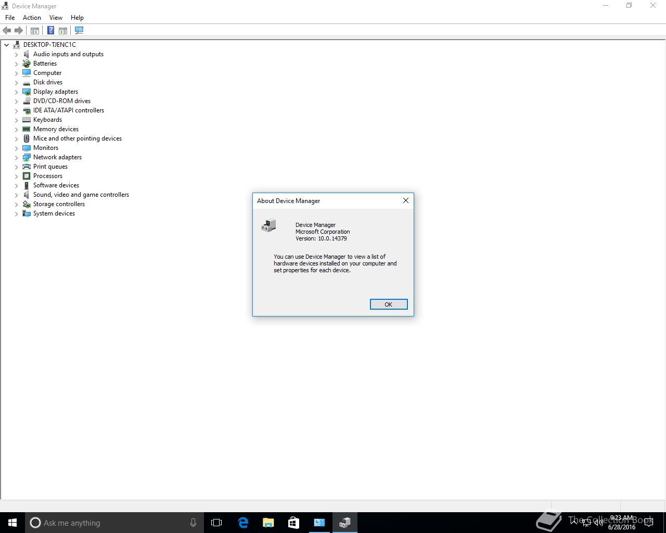Screen dimensions: 666x533
Task: Select the DESKTOP-TJENC1C computer name
Action: pos(49,45)
